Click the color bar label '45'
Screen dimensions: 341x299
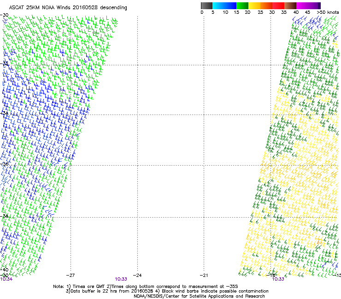pyautogui.click(x=307, y=12)
